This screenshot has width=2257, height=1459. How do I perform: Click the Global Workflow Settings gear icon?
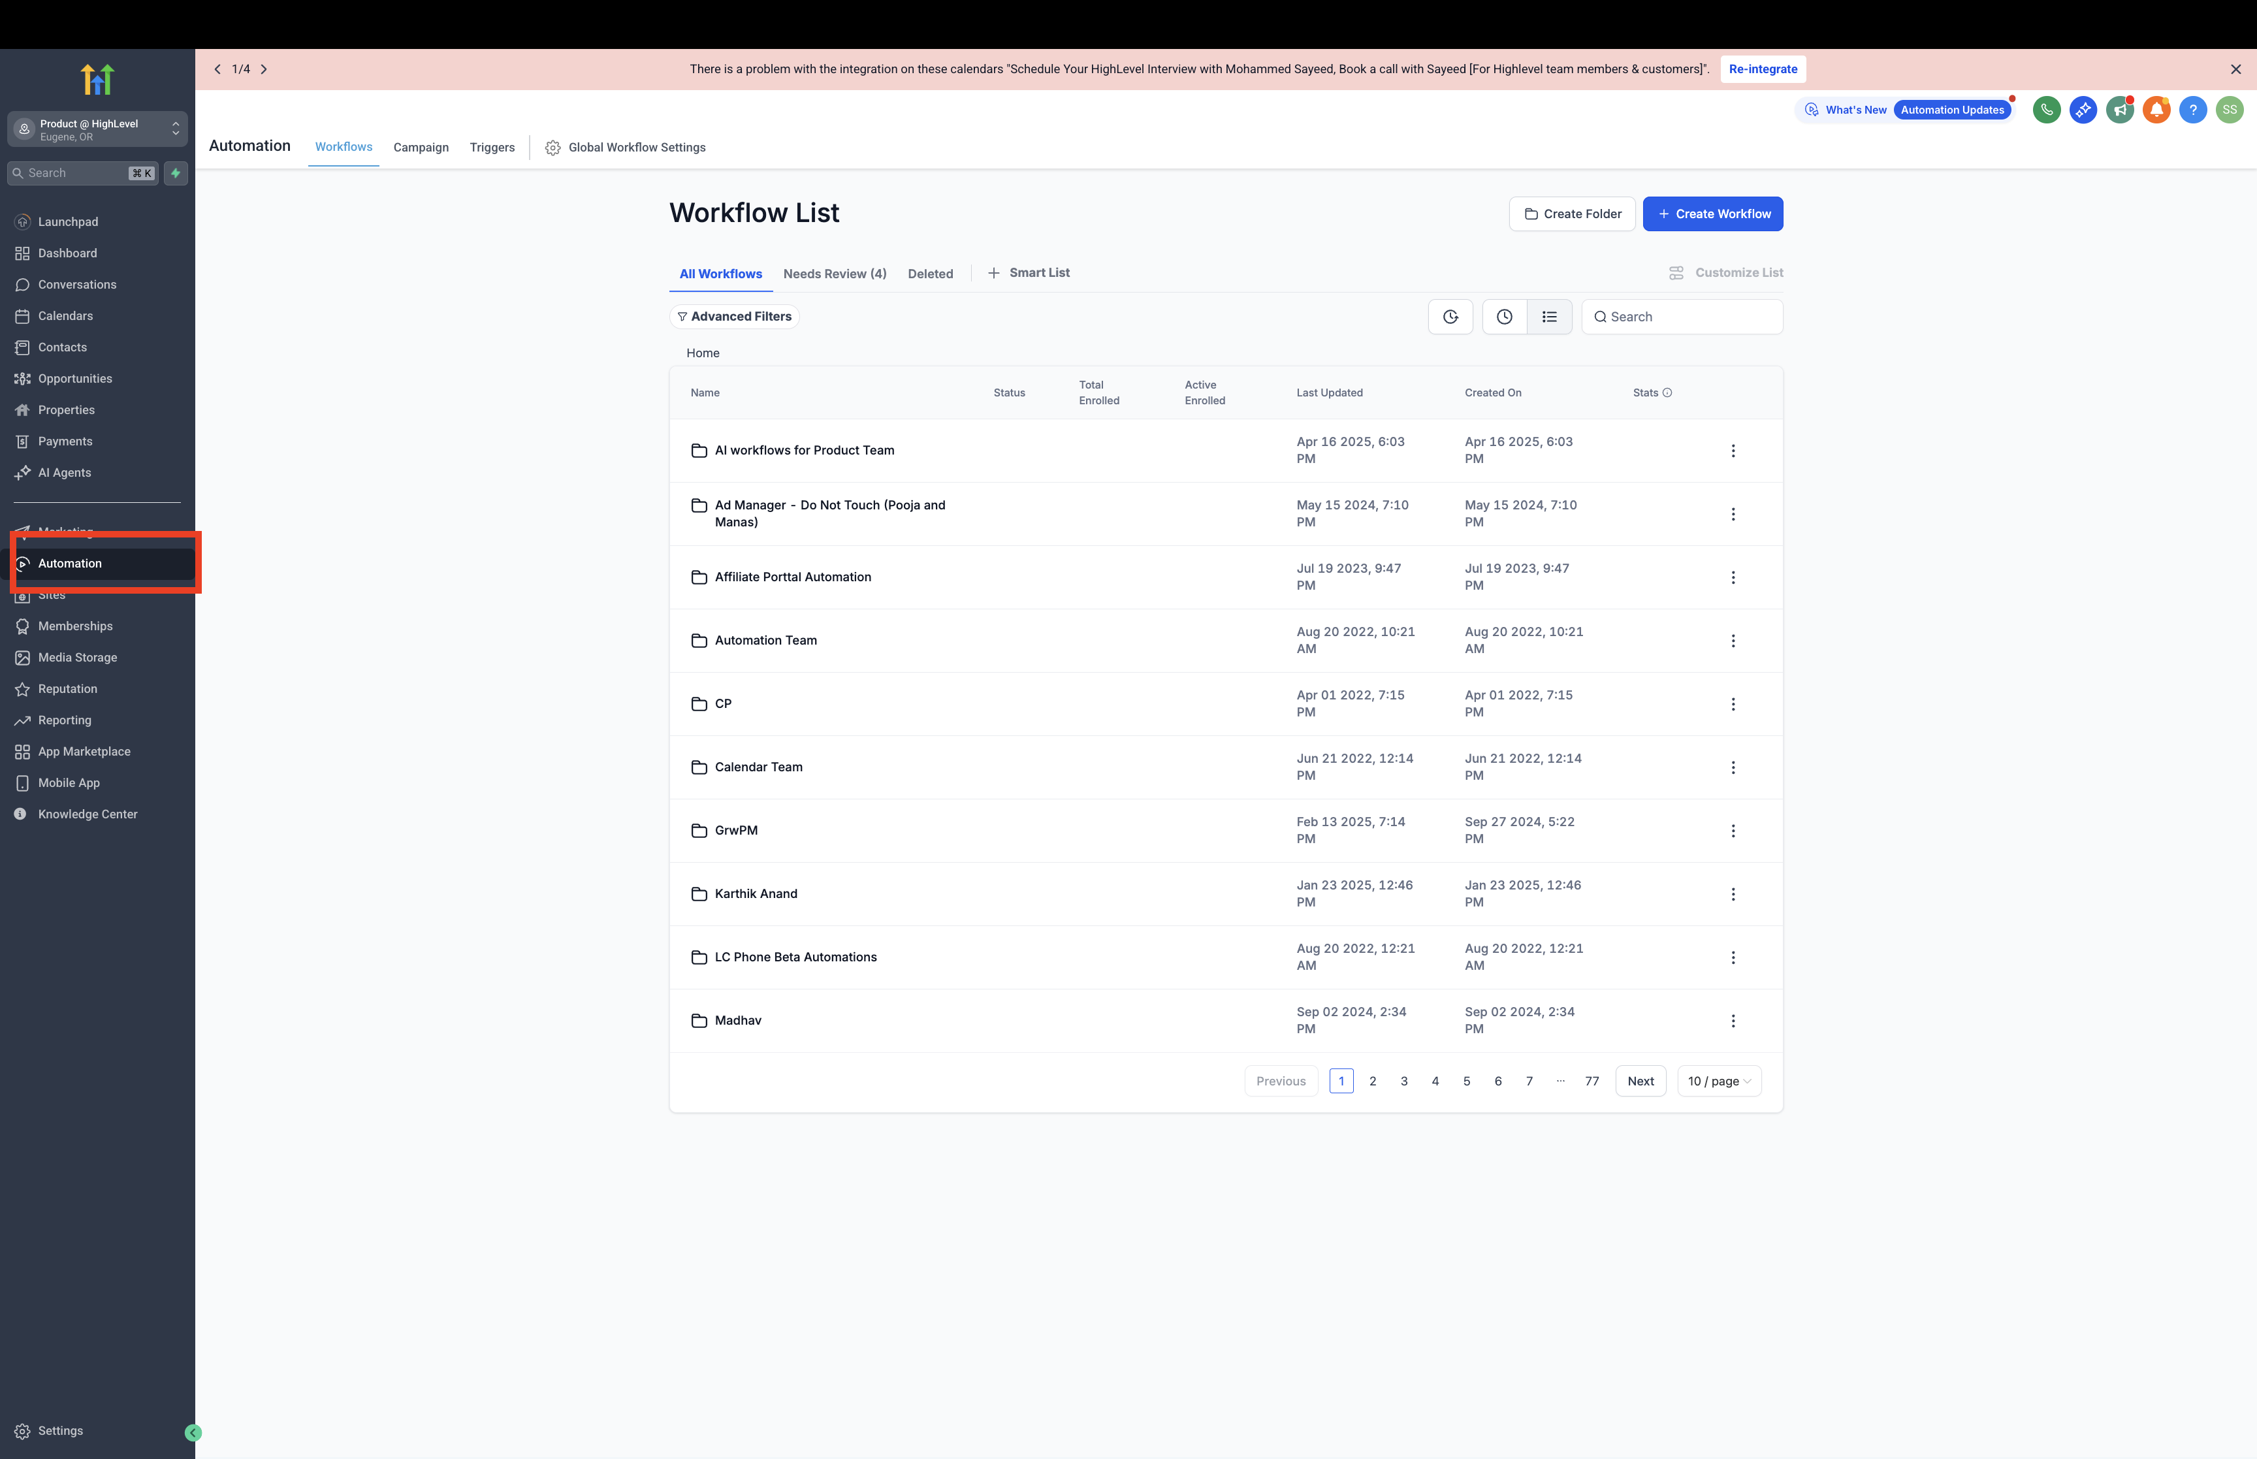pyautogui.click(x=553, y=148)
